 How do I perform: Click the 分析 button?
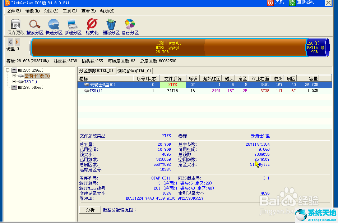point(90,210)
